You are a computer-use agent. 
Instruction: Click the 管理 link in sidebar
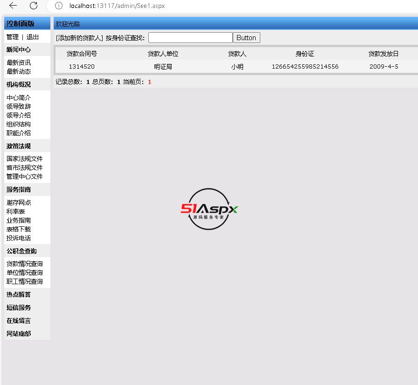13,37
